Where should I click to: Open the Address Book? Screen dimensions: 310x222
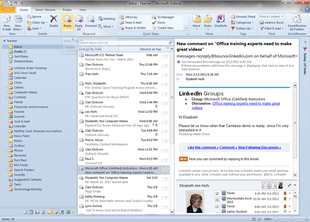pyautogui.click(x=271, y=23)
